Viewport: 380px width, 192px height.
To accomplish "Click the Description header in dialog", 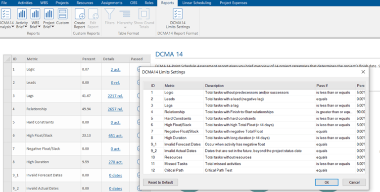I will [x=259, y=86].
